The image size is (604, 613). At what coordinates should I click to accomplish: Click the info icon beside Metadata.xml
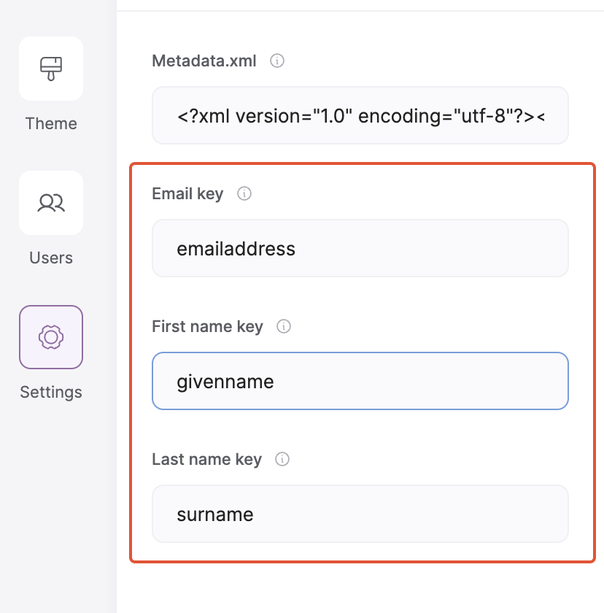pos(276,61)
